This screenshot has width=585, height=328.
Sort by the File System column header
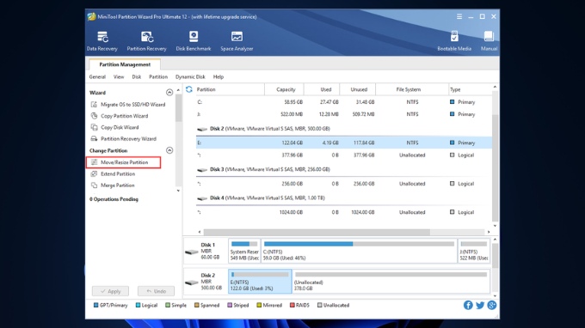[x=412, y=89]
